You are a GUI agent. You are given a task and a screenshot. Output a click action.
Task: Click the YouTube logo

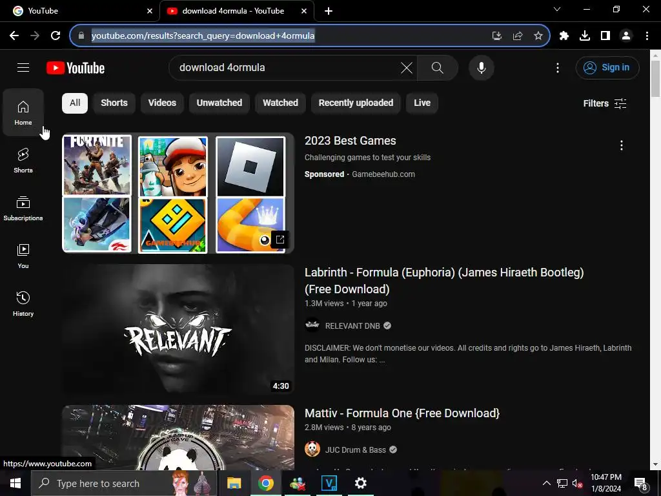(x=76, y=68)
